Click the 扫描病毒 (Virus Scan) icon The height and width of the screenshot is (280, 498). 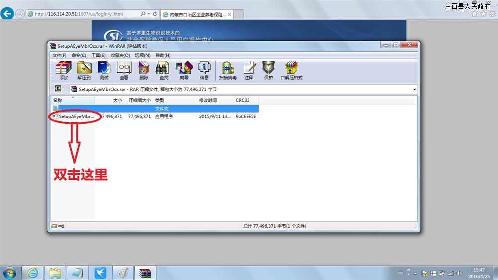228,70
